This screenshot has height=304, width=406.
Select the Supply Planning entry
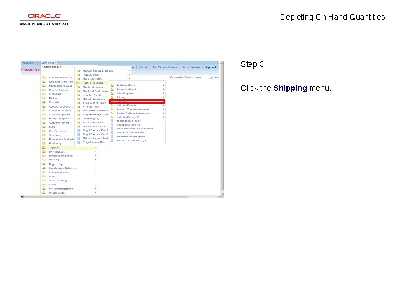[x=58, y=181]
